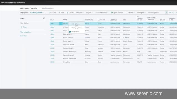Click the Delete trash icon
This screenshot has width=177, height=99.
(67, 13)
